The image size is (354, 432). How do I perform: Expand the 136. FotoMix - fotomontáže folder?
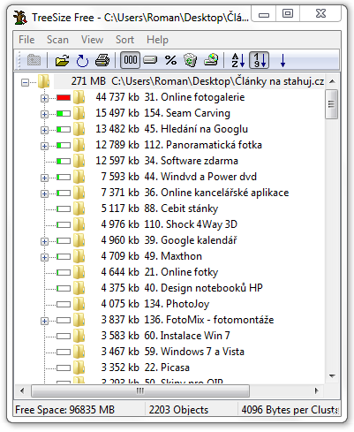[x=44, y=321]
